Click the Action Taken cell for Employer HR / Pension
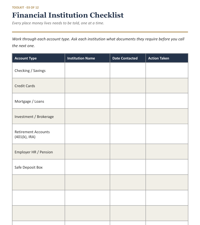Image resolution: width=200 pixels, height=225 pixels. point(167,152)
